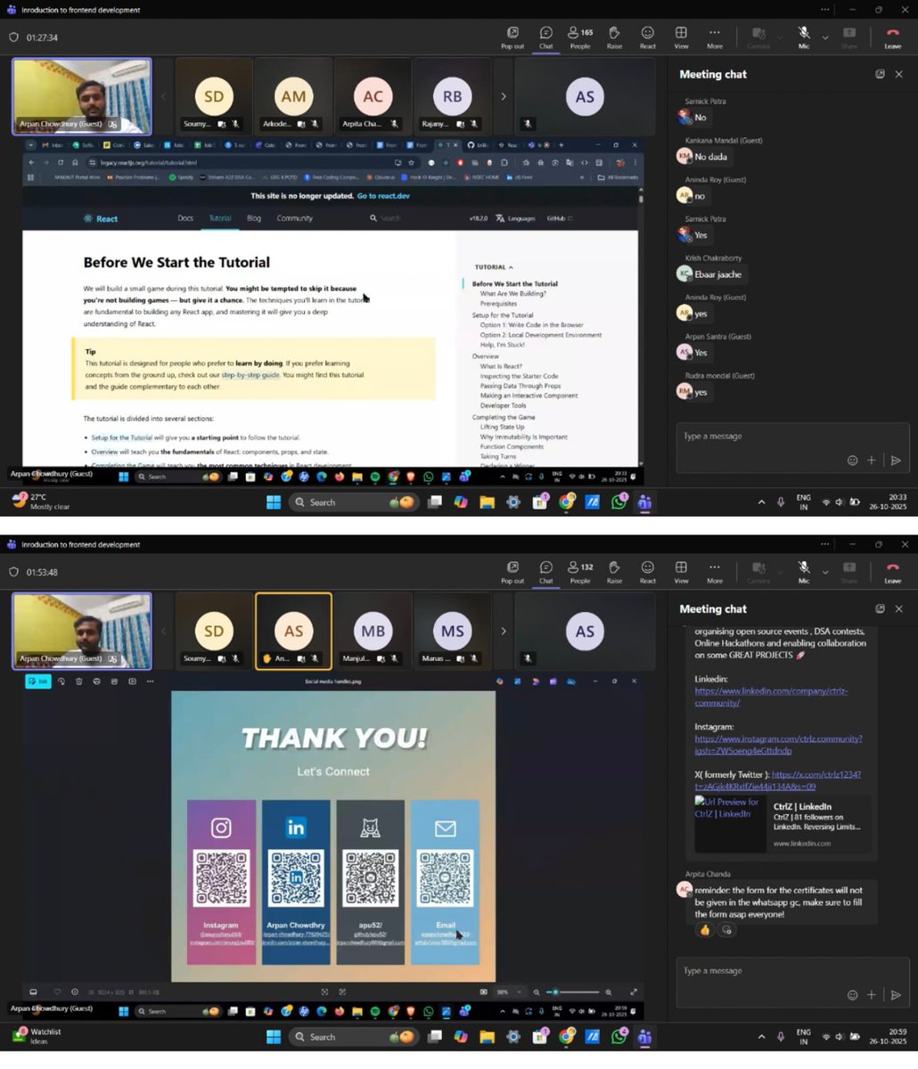This screenshot has height=1069, width=918.
Task: Open View layout options in the 01:53:48 meeting
Action: 681,572
